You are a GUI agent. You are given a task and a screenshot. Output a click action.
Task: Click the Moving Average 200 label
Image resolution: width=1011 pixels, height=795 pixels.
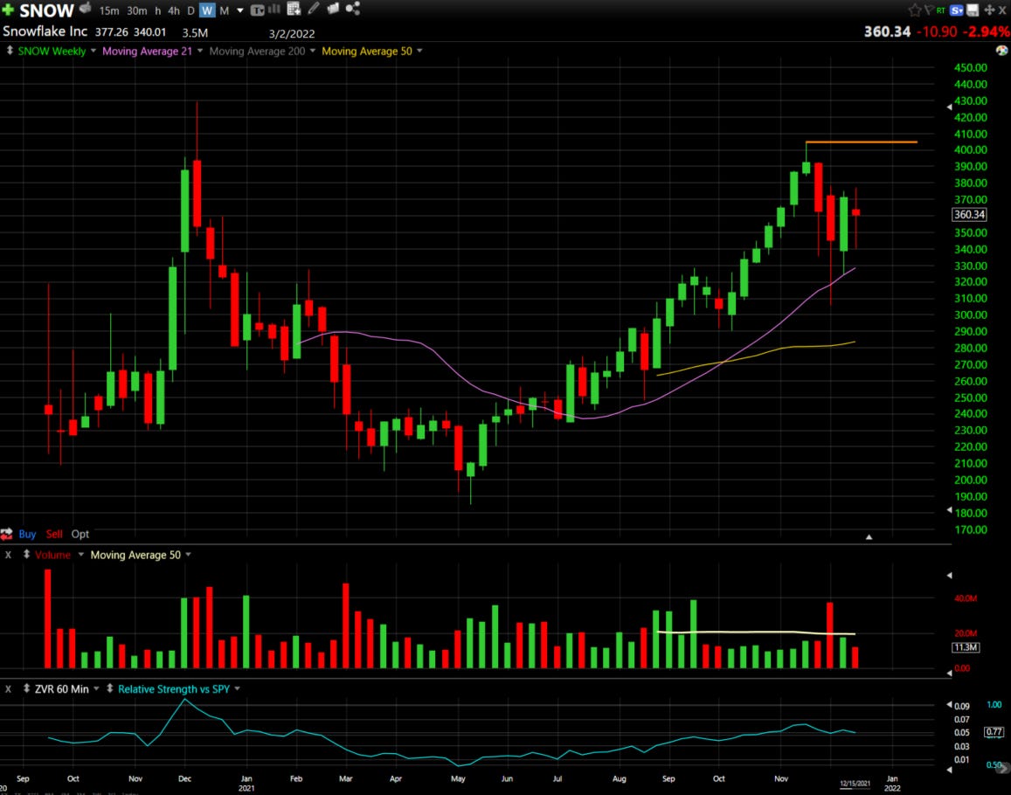click(257, 51)
